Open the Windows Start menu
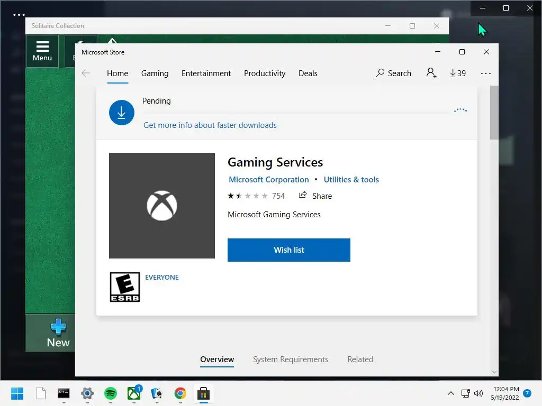 click(17, 393)
